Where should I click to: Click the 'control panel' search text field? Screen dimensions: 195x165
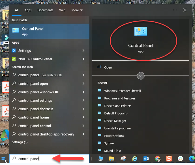(49, 158)
